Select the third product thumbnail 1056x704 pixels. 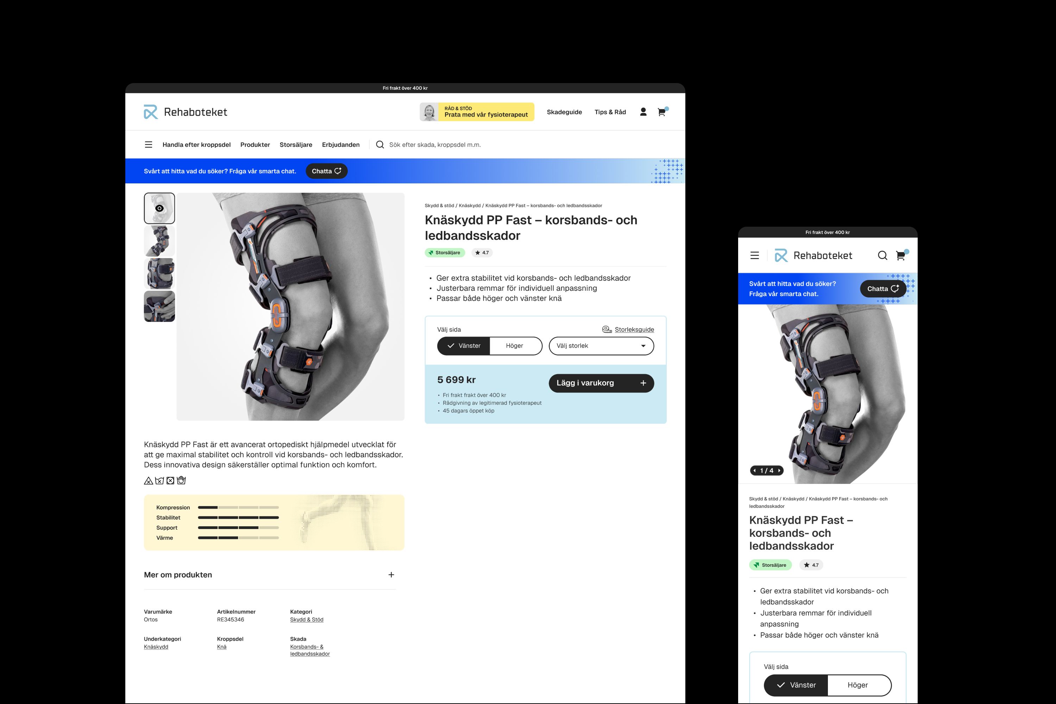pyautogui.click(x=159, y=274)
